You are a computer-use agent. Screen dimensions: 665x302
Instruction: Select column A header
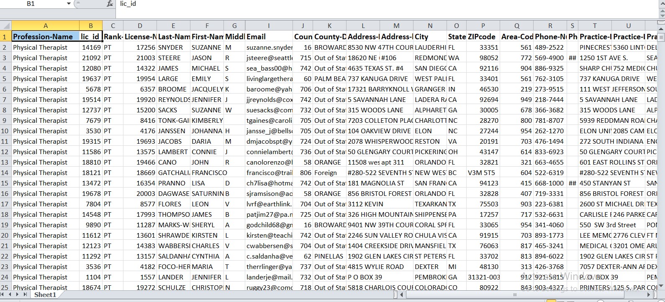[45, 25]
